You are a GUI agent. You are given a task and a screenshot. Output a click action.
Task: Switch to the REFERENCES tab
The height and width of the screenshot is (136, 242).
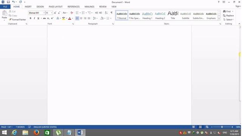pyautogui.click(x=73, y=7)
